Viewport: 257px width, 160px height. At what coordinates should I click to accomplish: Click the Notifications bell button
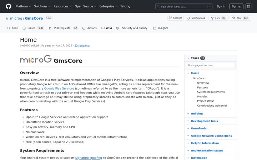196,18
